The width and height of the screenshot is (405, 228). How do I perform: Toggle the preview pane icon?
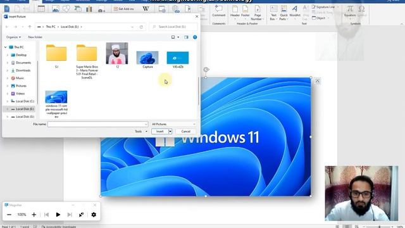click(x=186, y=37)
